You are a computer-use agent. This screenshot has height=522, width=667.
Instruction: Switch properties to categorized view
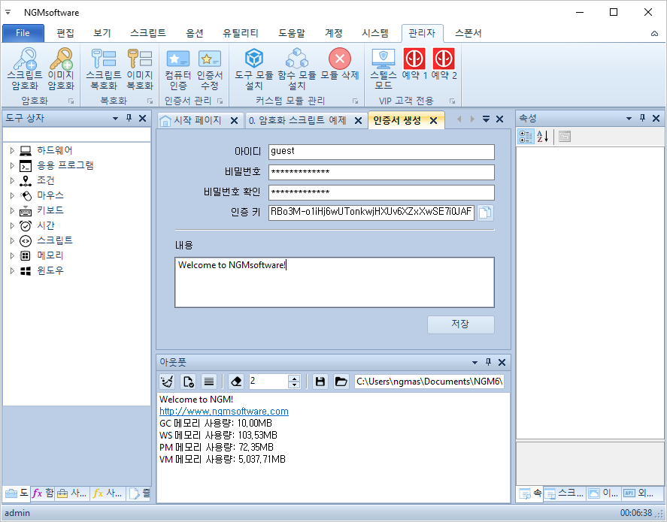click(526, 137)
